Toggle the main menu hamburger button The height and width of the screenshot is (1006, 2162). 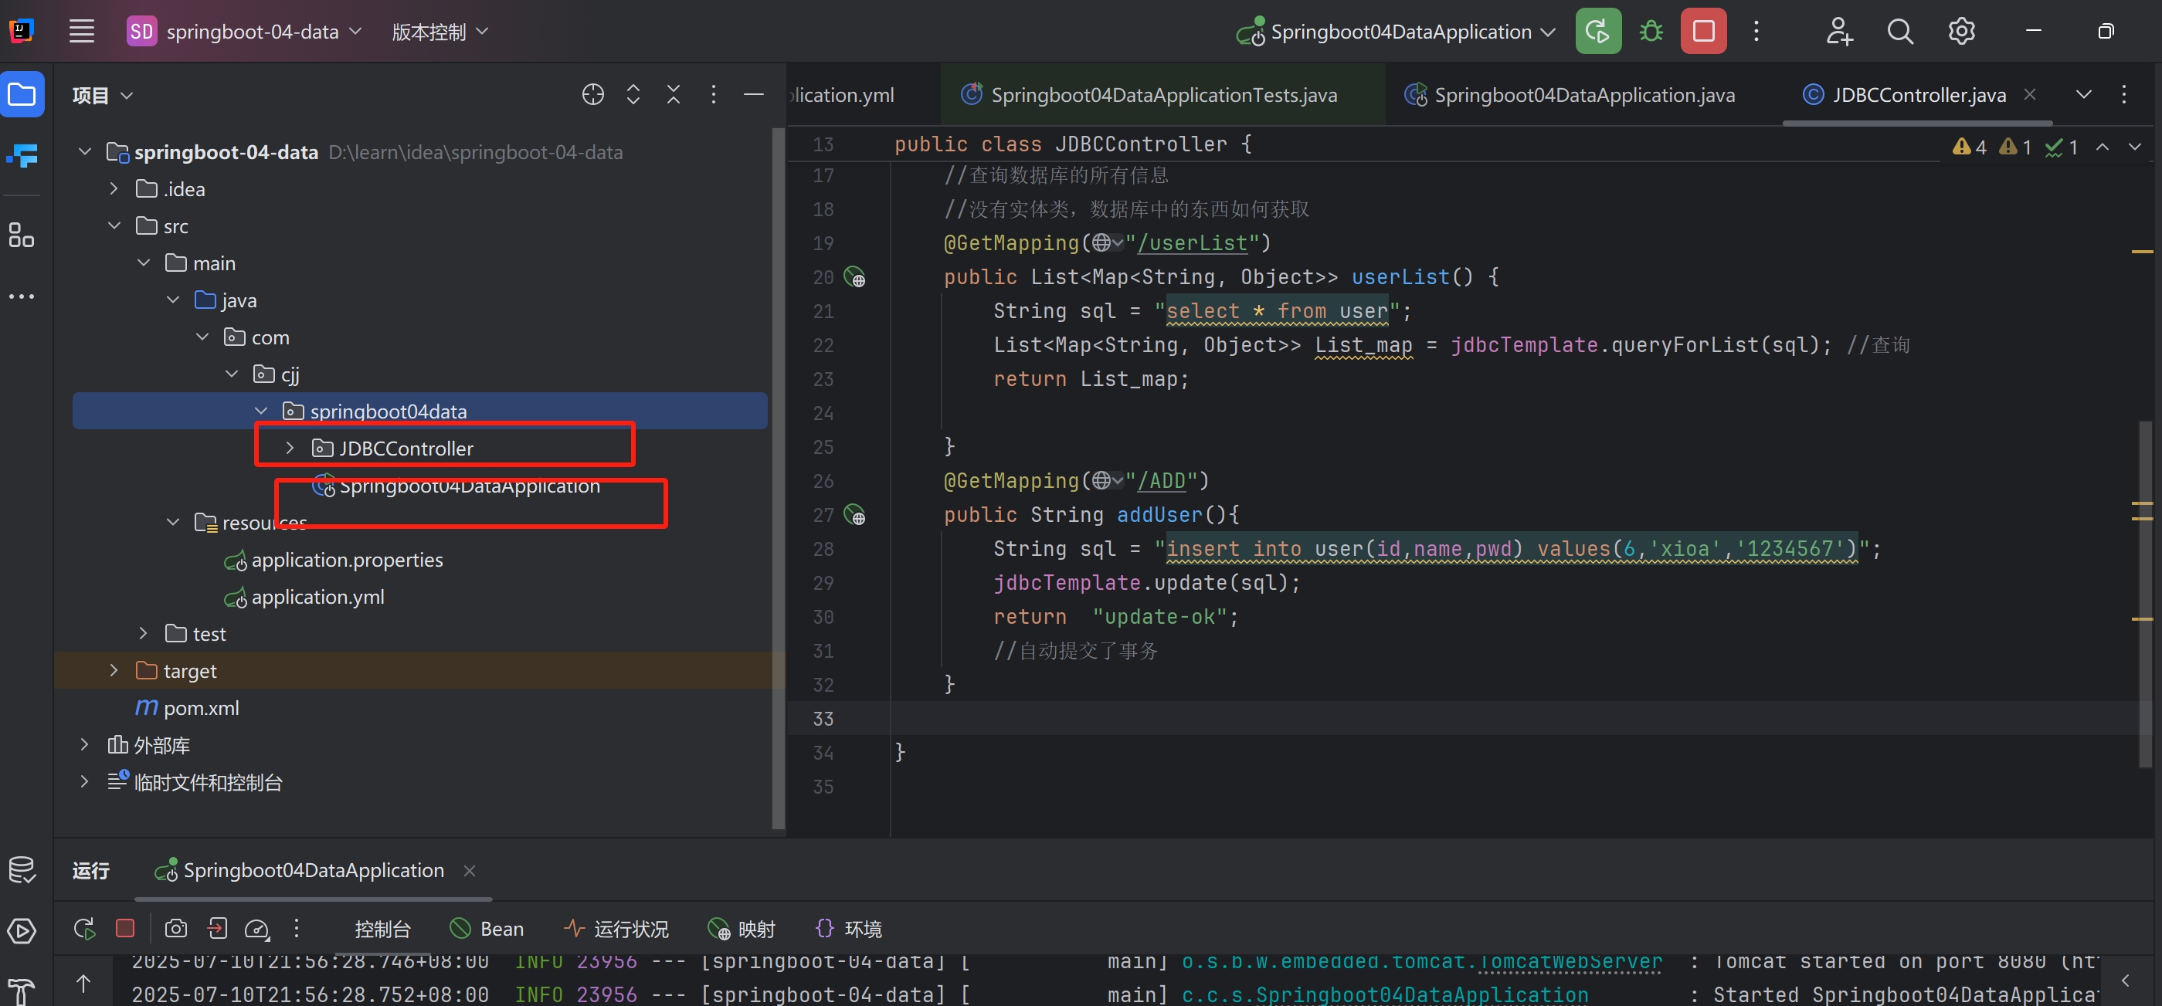point(81,32)
